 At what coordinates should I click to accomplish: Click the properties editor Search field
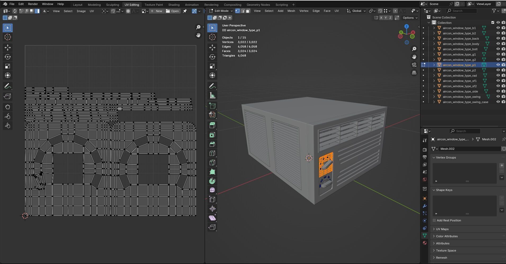coord(465,131)
